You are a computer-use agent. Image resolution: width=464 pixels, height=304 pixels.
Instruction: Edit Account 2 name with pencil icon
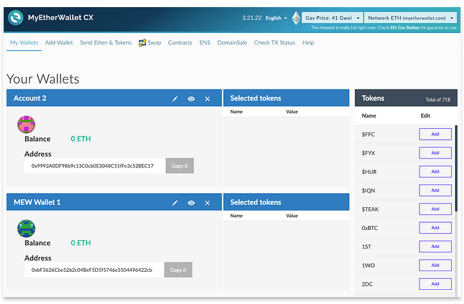click(x=175, y=99)
